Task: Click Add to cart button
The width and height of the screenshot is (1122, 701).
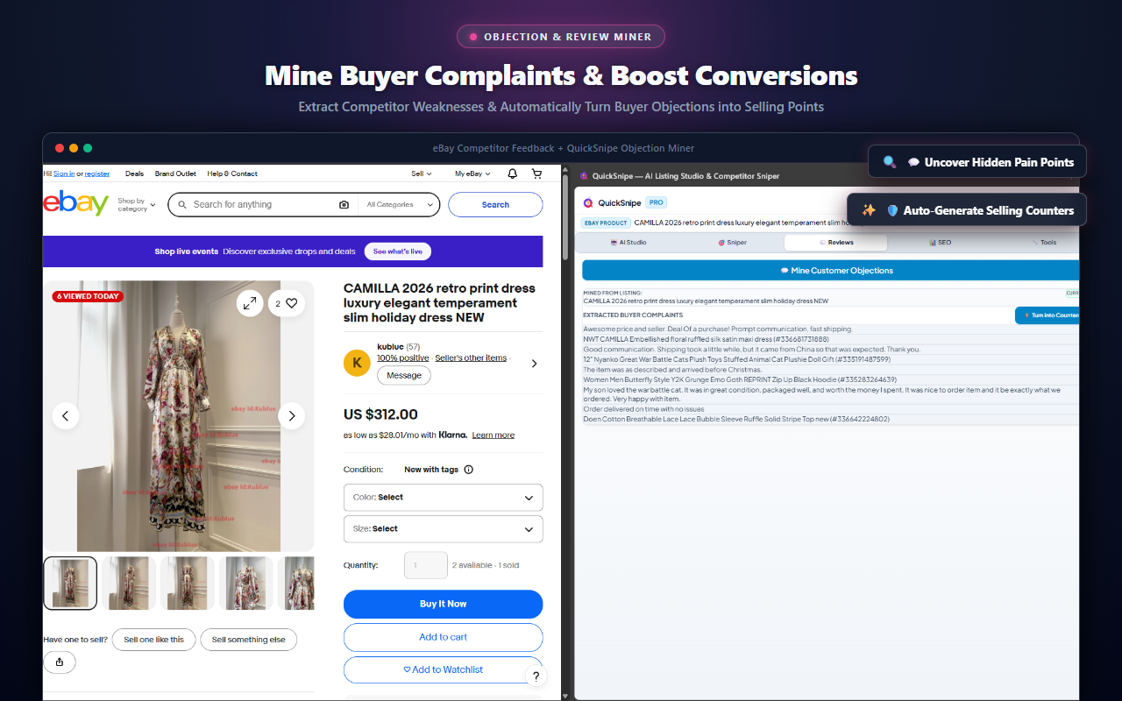Action: point(444,637)
